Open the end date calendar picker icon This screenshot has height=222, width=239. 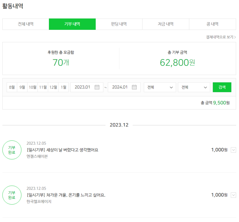point(134,87)
